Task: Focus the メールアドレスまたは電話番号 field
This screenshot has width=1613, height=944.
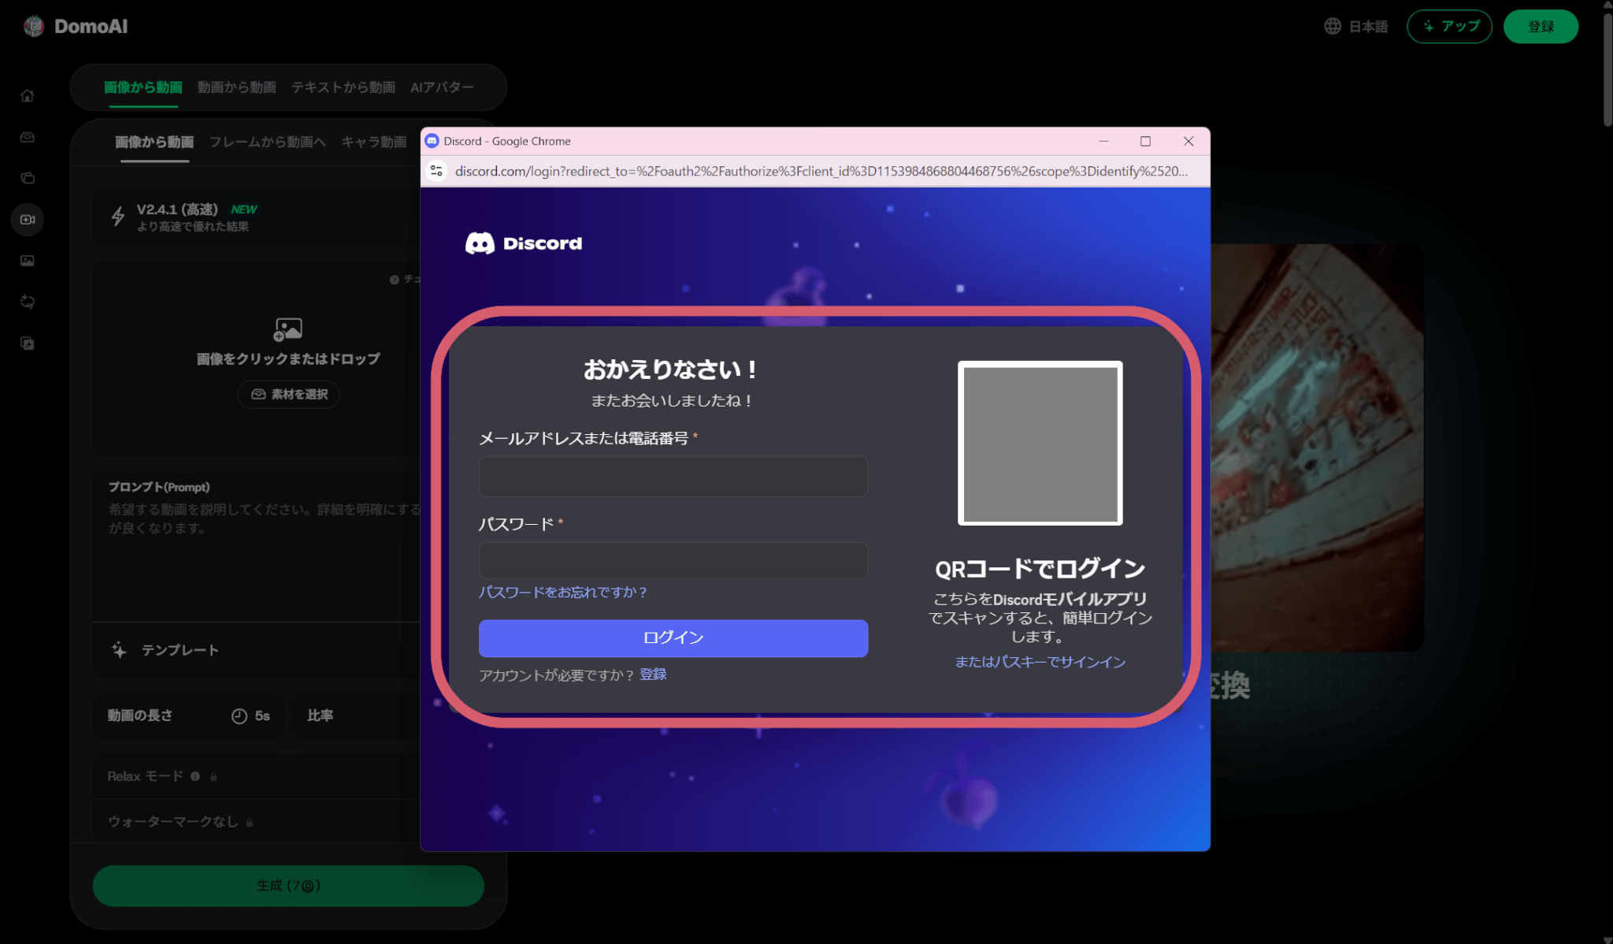Action: pyautogui.click(x=673, y=477)
